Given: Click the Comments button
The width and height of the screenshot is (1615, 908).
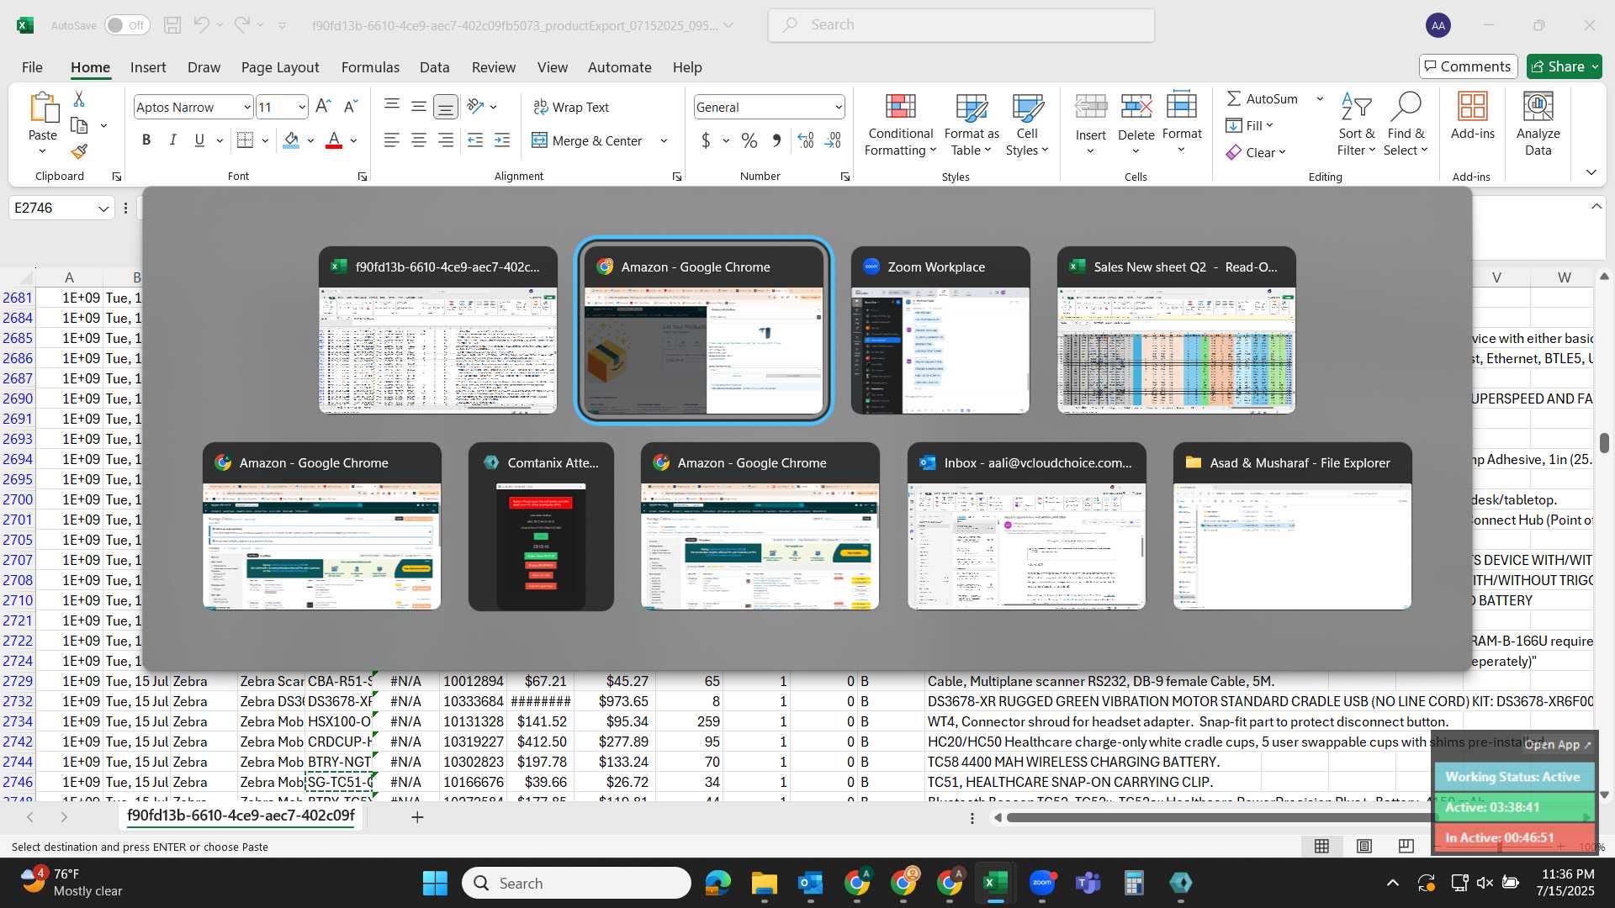Looking at the screenshot, I should coord(1468,66).
